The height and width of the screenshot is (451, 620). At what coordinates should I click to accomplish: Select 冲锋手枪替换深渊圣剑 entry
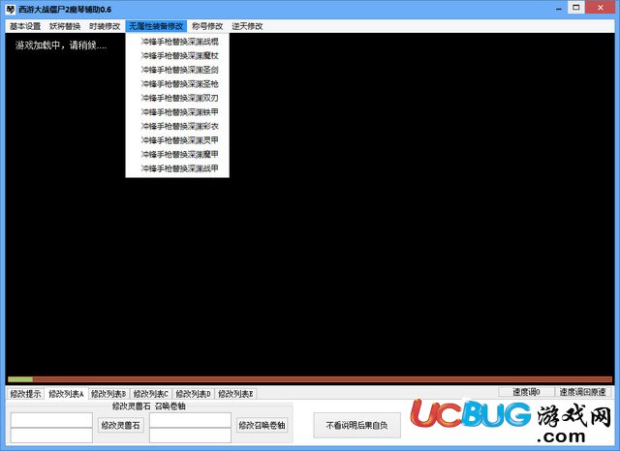(177, 70)
